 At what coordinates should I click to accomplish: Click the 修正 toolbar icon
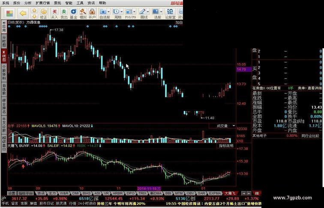[x=44, y=13]
